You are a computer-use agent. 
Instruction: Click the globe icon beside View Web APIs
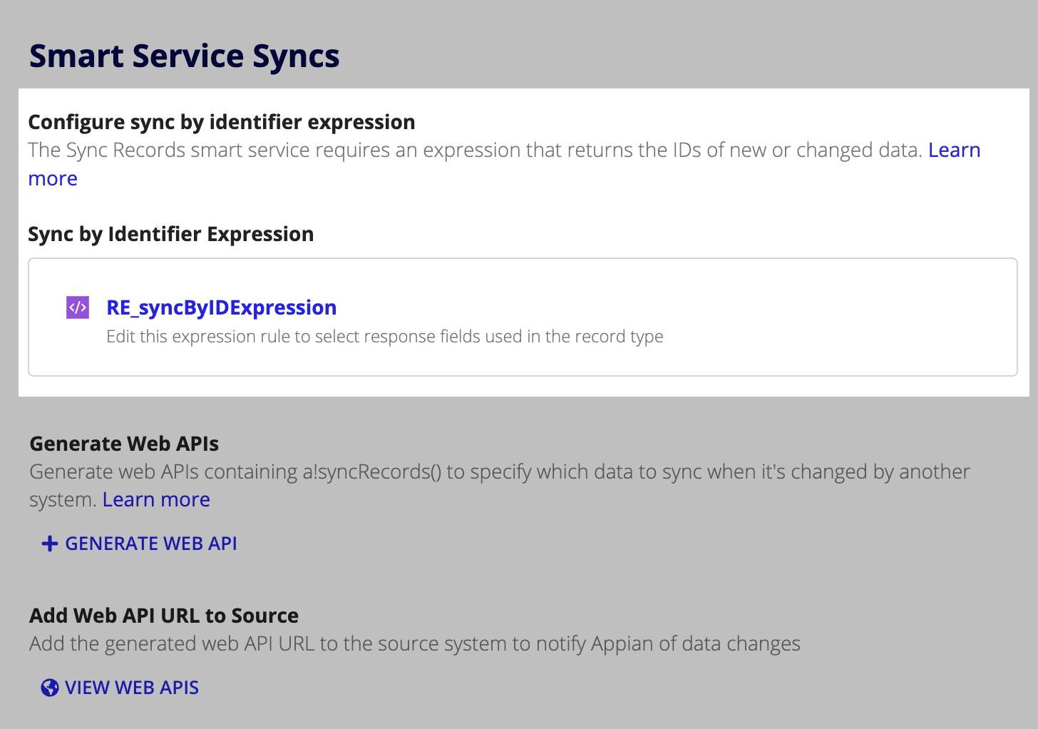click(x=50, y=688)
